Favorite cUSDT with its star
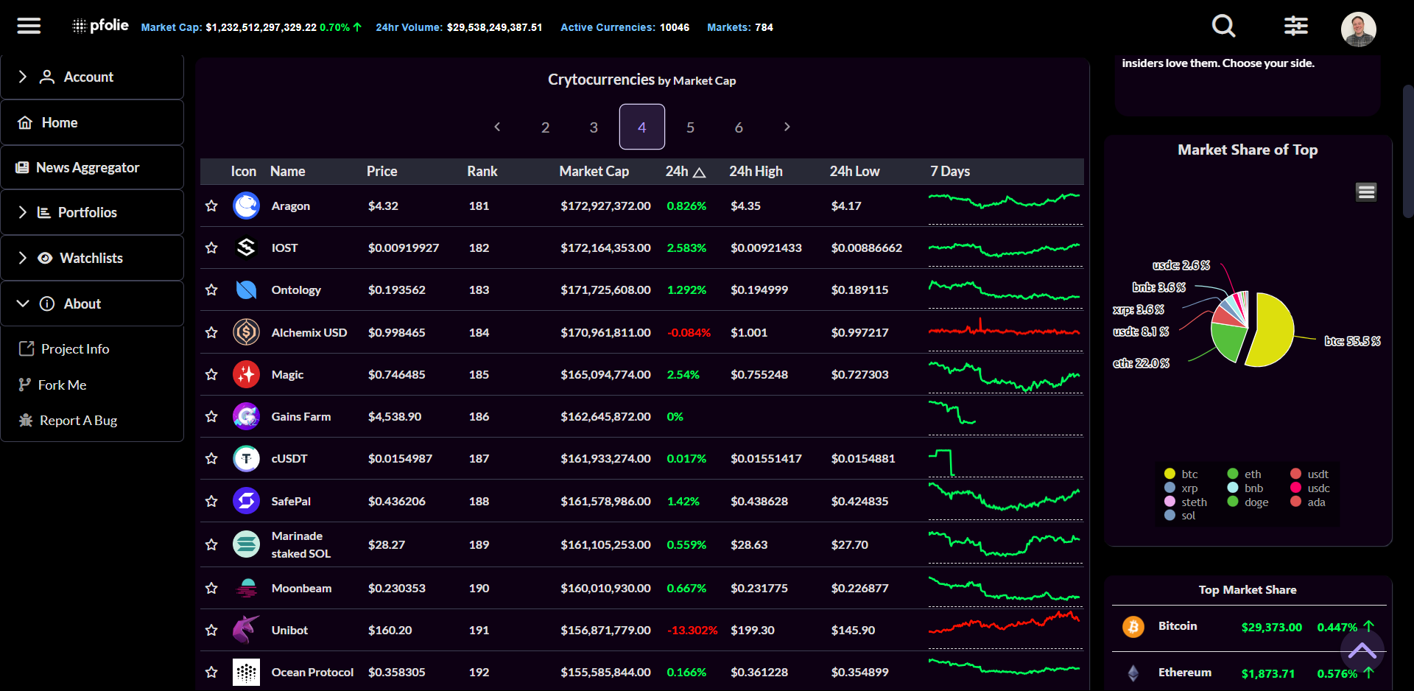1414x691 pixels. point(211,458)
